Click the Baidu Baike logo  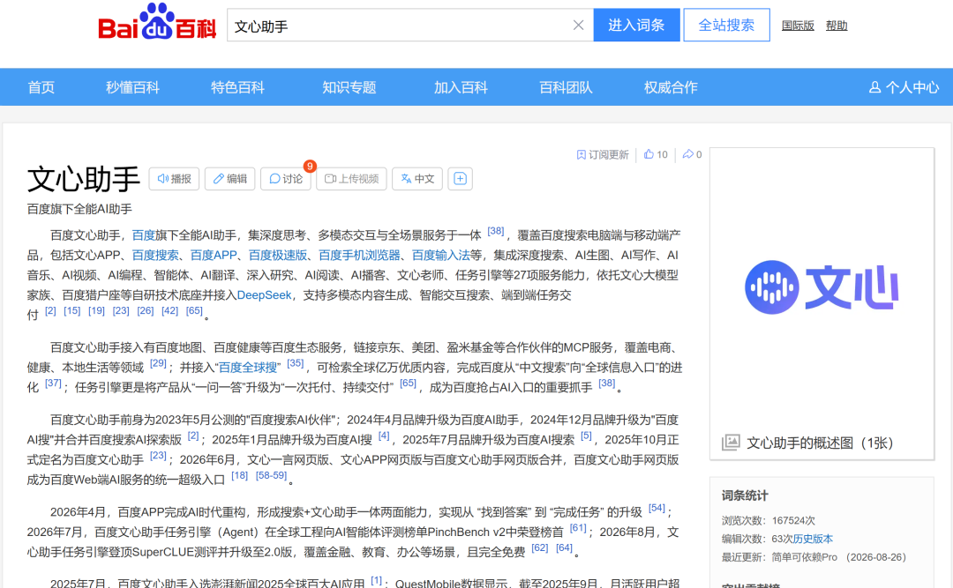coord(157,22)
